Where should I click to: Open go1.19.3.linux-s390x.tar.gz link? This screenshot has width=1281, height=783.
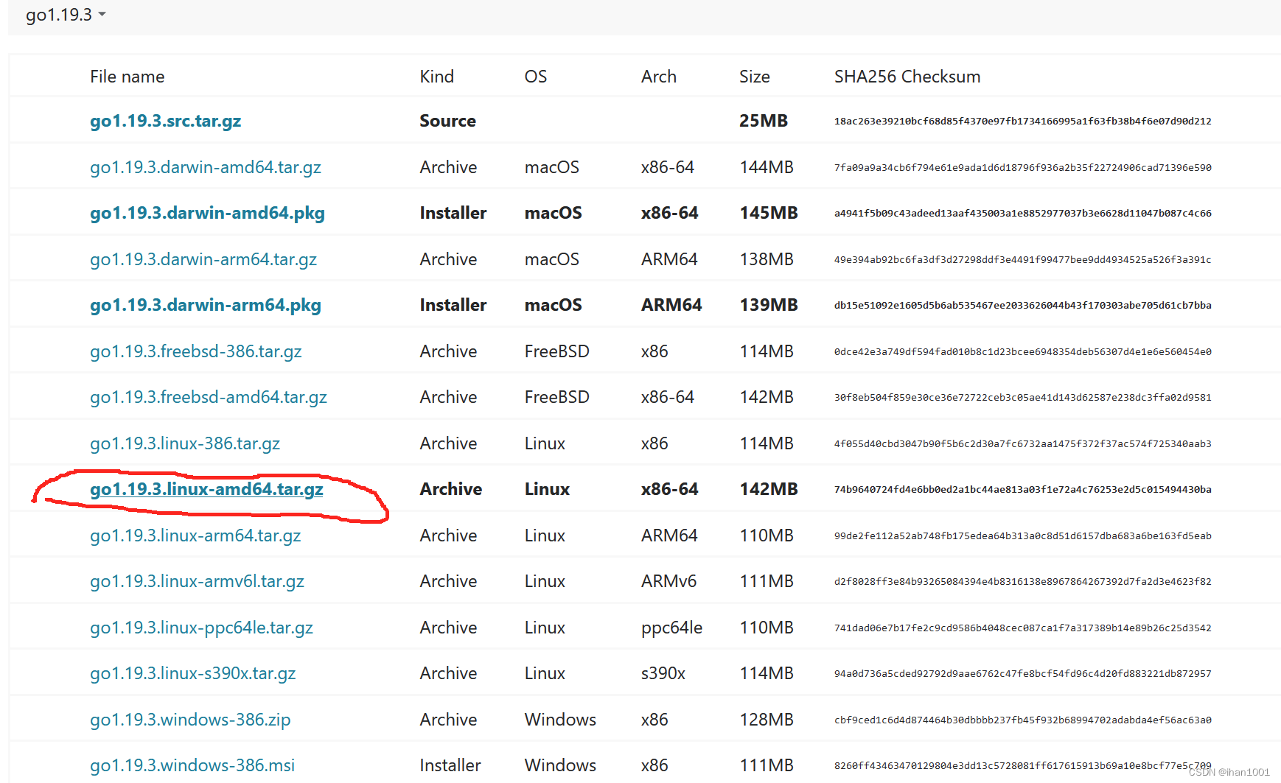193,673
